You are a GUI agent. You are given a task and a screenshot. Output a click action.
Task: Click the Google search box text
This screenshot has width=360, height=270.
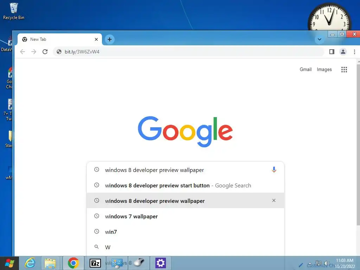coord(154,170)
